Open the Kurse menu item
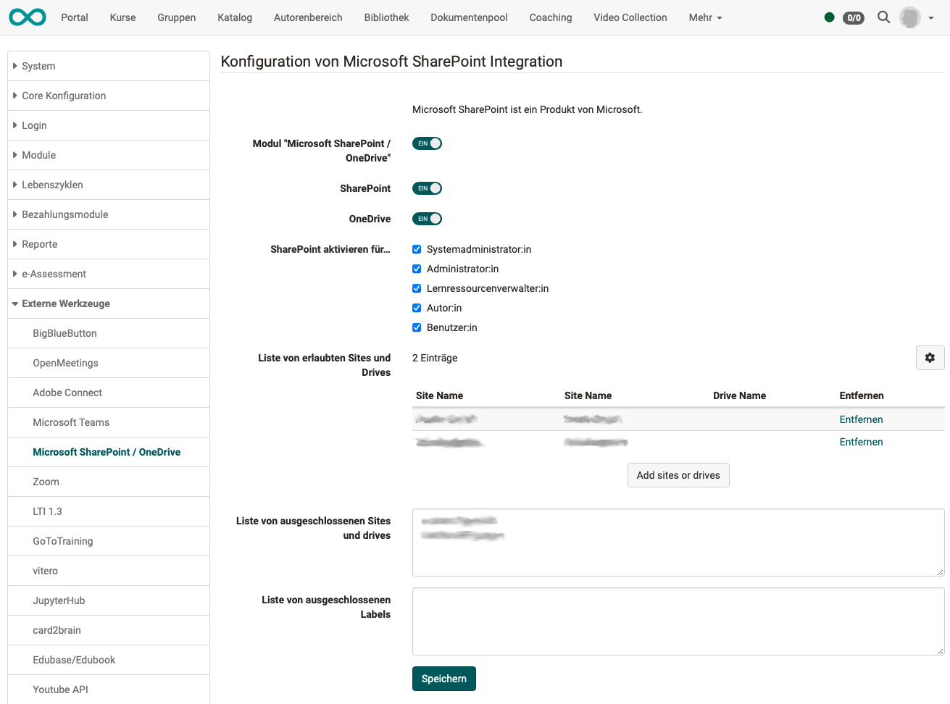 click(122, 17)
